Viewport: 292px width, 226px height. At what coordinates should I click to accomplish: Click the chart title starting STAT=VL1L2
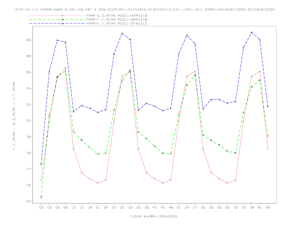[145, 10]
